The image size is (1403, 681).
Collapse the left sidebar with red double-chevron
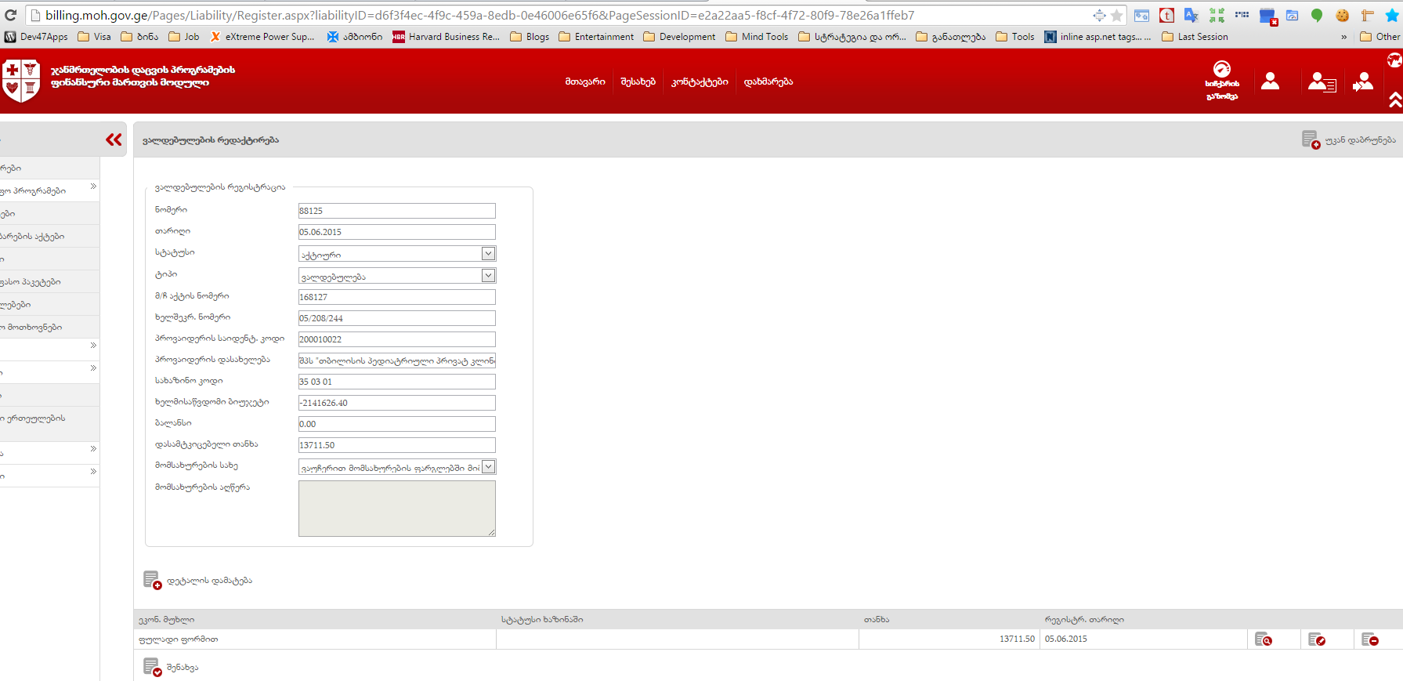click(114, 139)
